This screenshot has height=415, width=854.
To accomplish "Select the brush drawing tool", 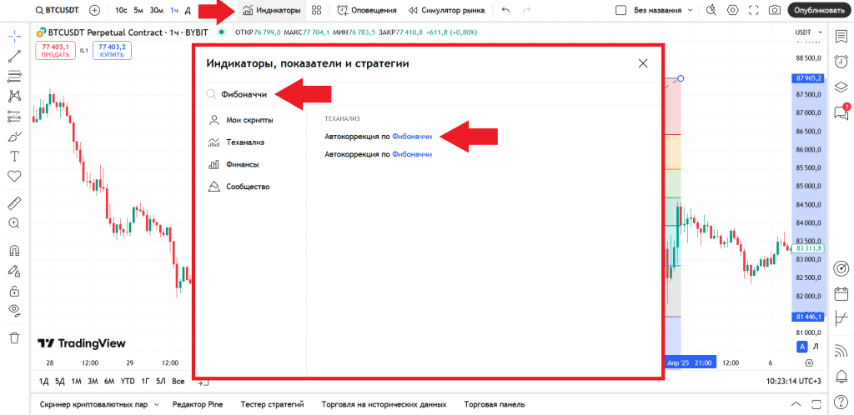I will [15, 137].
